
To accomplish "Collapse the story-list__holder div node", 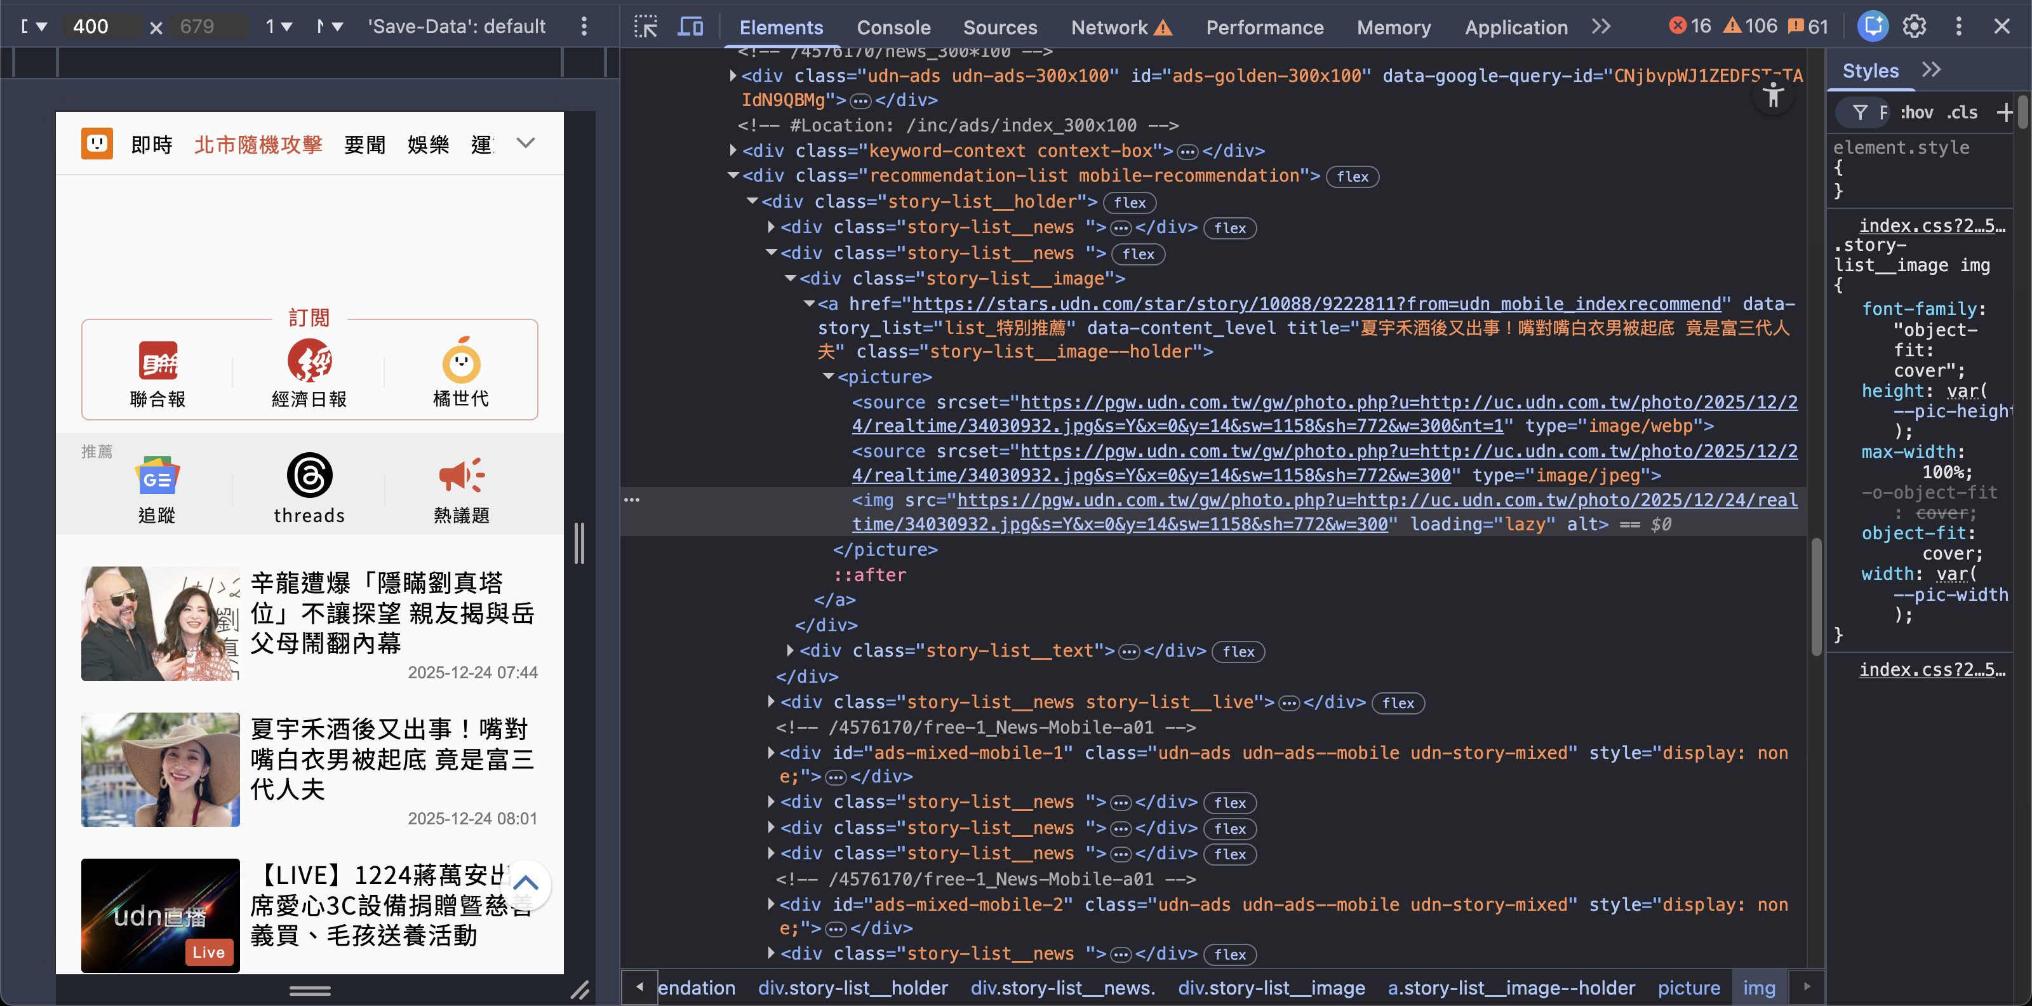I will 752,201.
